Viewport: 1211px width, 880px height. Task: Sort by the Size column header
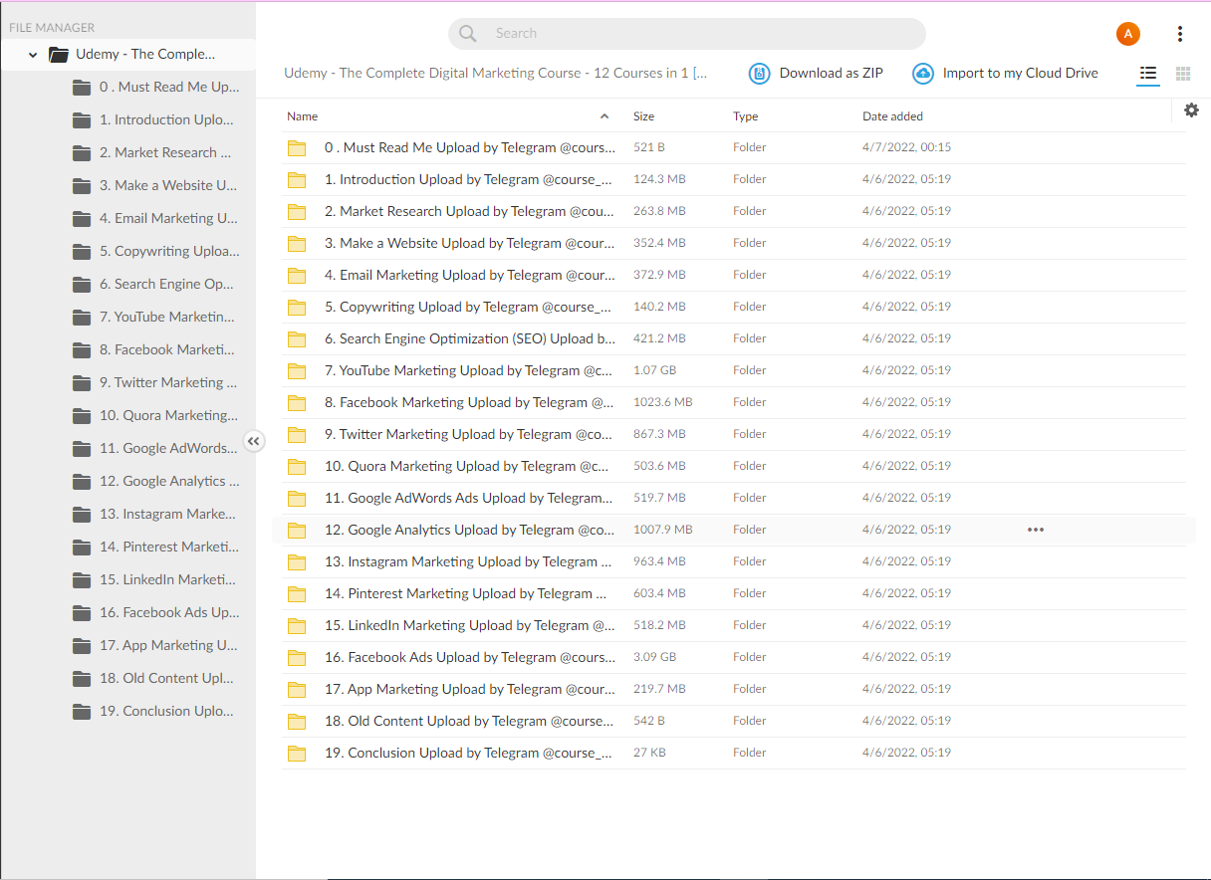643,116
